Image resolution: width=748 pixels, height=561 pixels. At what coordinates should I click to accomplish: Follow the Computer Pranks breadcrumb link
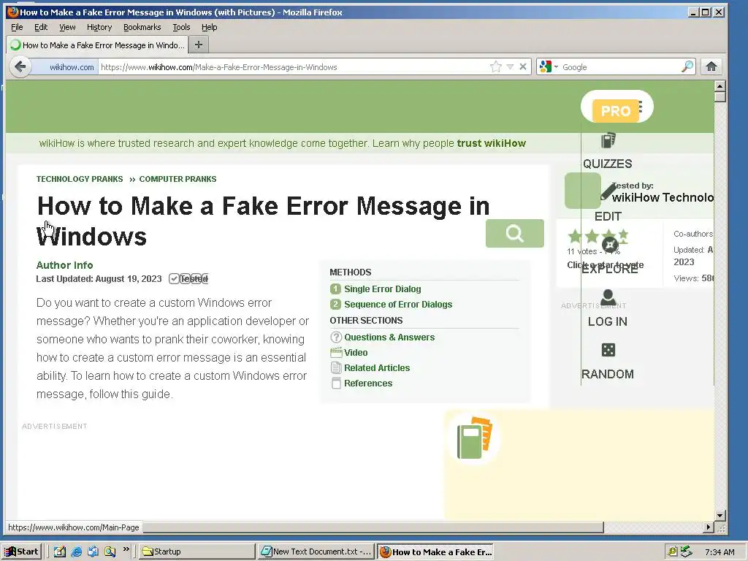pyautogui.click(x=178, y=179)
